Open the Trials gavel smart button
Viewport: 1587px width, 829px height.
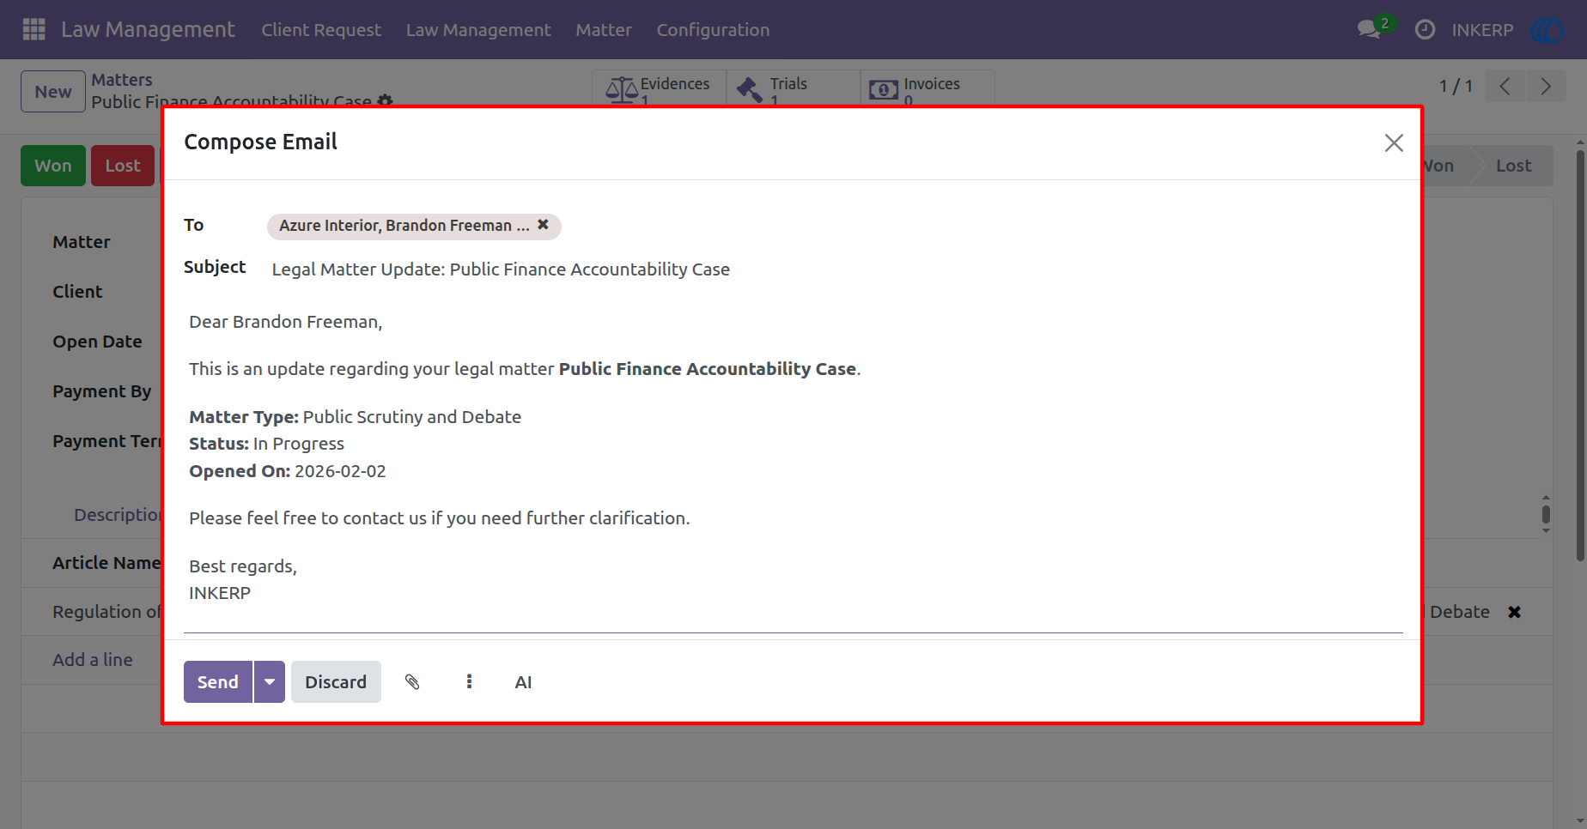[x=793, y=88]
